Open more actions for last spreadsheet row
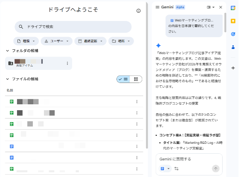 click(137, 169)
